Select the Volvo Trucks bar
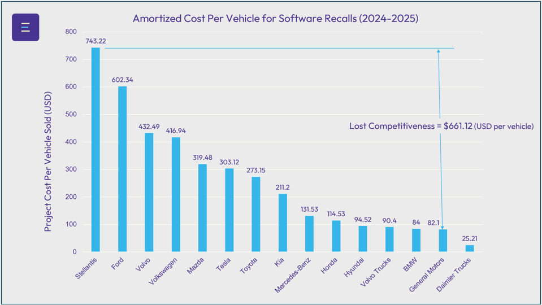 pos(389,239)
